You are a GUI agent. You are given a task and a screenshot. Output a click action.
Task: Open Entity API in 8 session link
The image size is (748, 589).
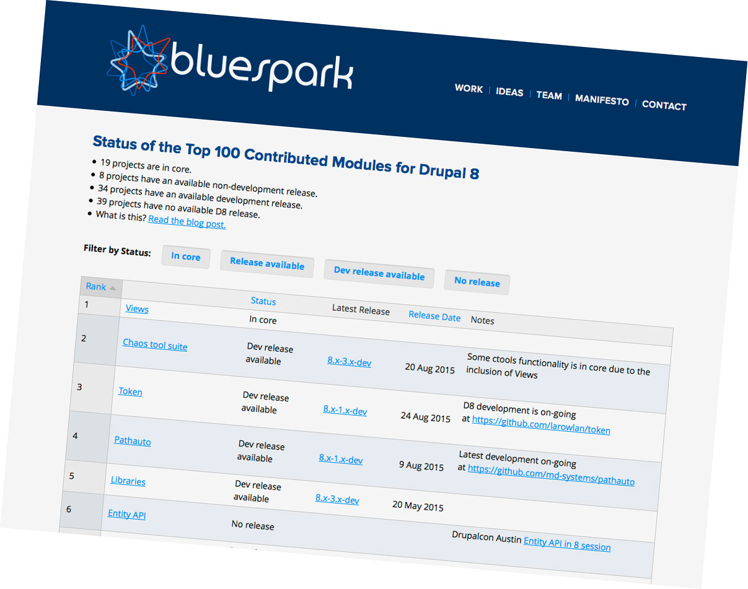coord(567,544)
